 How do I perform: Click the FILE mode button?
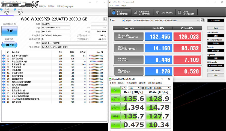pos(215,20)
